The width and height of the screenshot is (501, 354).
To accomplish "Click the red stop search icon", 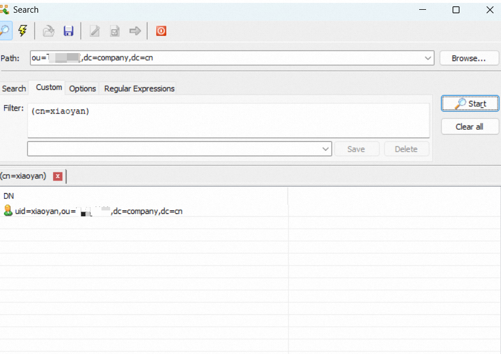I will [x=161, y=31].
